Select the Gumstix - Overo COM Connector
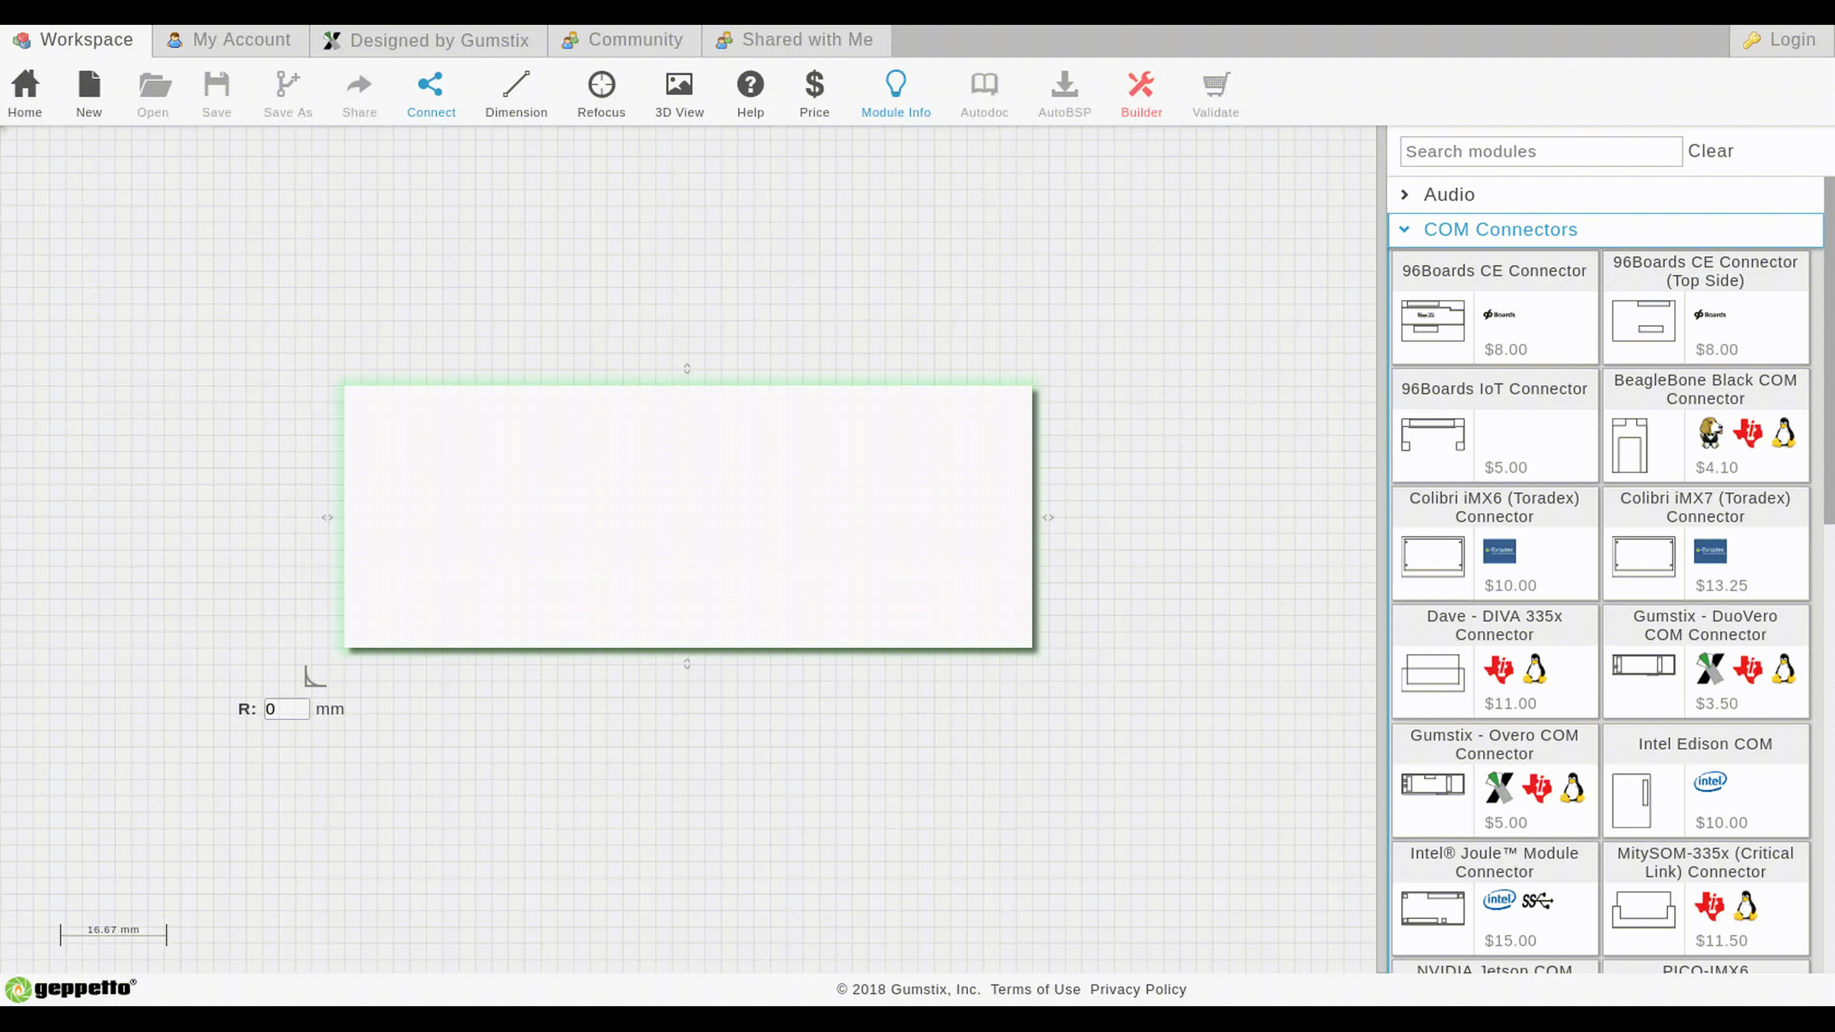 pos(1494,780)
